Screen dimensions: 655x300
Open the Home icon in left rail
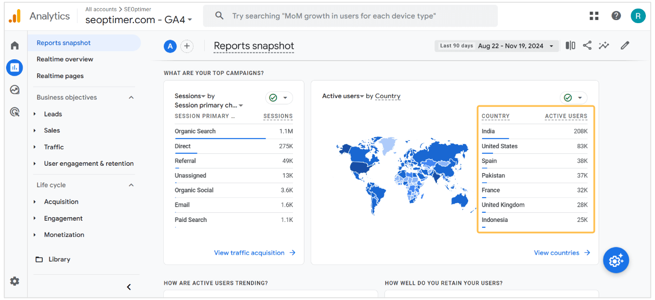[x=15, y=45]
